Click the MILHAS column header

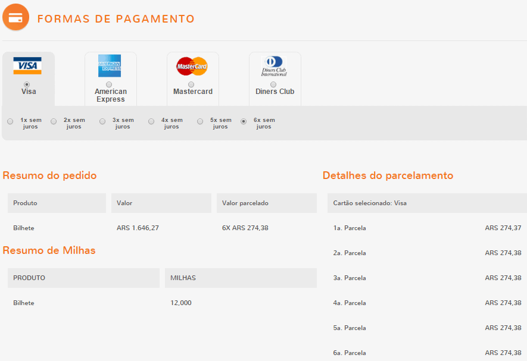tap(241, 278)
